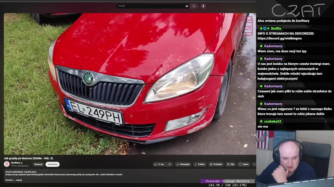This screenshot has width=334, height=187.
Task: Click the BotRix username in chat
Action: pyautogui.click(x=276, y=29)
